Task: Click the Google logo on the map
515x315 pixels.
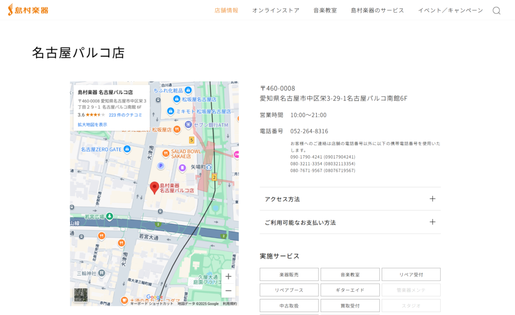Action: tap(154, 296)
